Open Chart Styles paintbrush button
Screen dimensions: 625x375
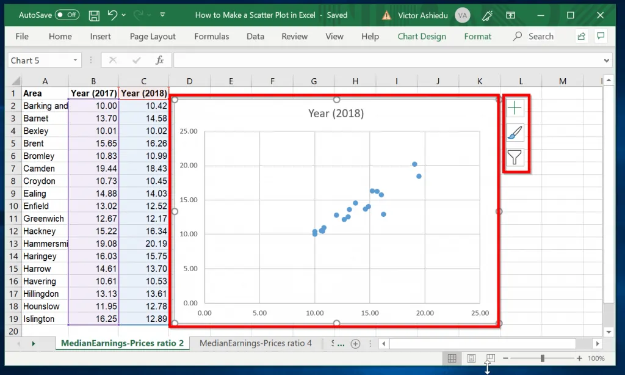point(515,133)
